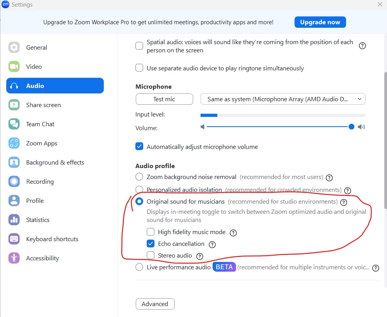Click the Upgrade now button

[320, 22]
